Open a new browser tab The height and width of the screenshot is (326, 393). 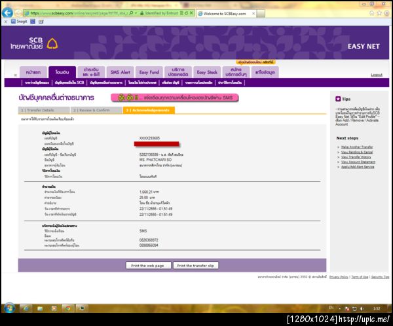coord(261,14)
